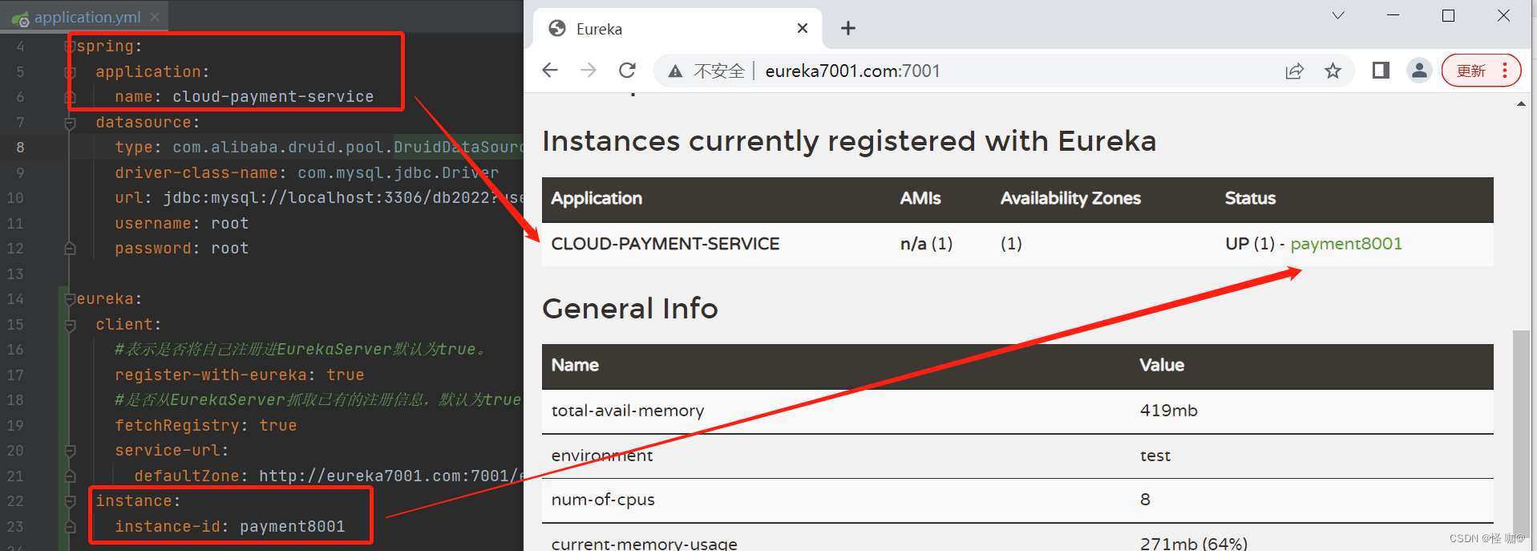The image size is (1537, 551).
Task: Go back in browser history
Action: click(x=550, y=71)
